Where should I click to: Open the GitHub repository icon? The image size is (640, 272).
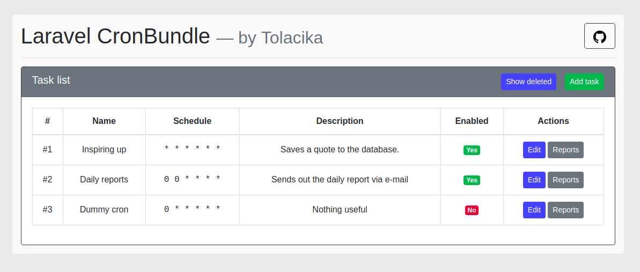(x=600, y=36)
